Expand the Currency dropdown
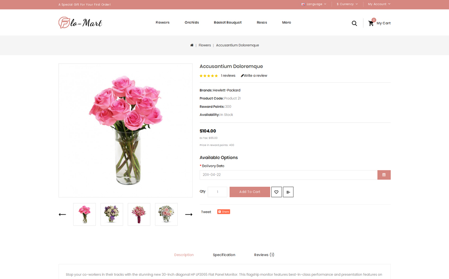Viewport: 449px width, 279px height. click(x=347, y=4)
